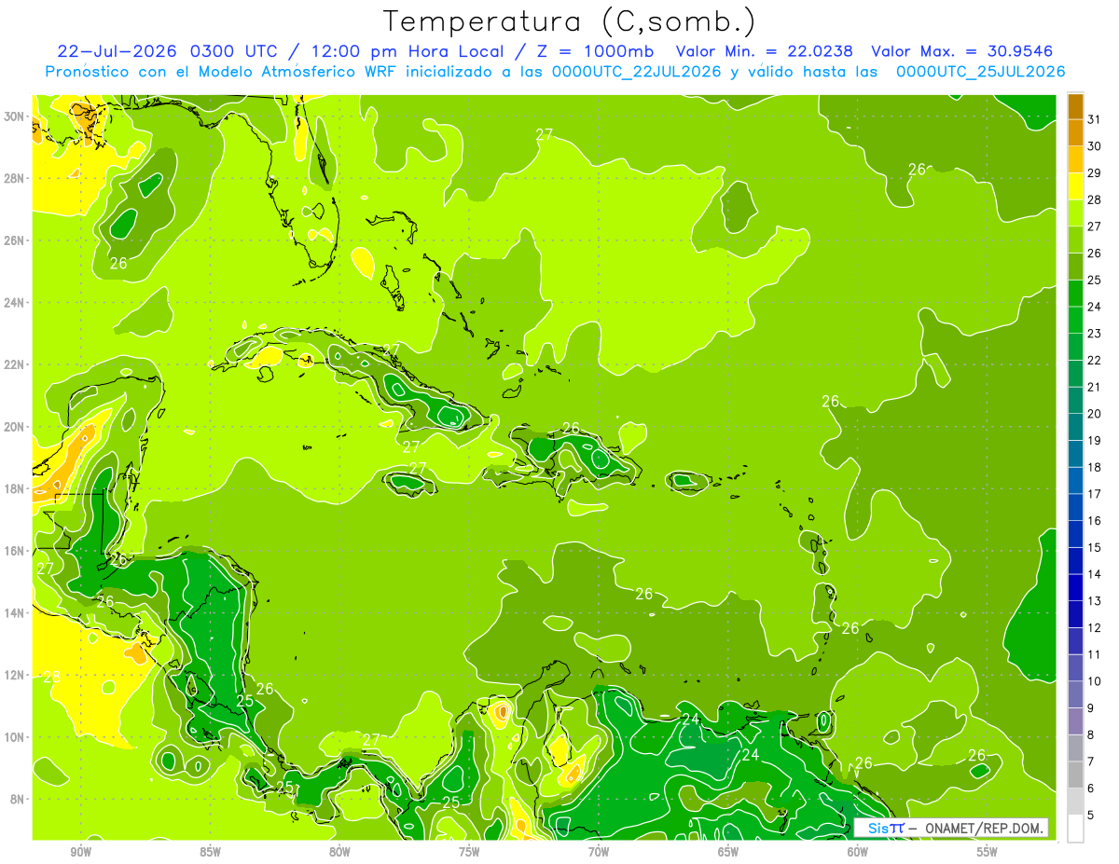Viewport: 1119px width, 864px height.
Task: Click "Valor Min. = 22.0238"
Action: coord(764,51)
